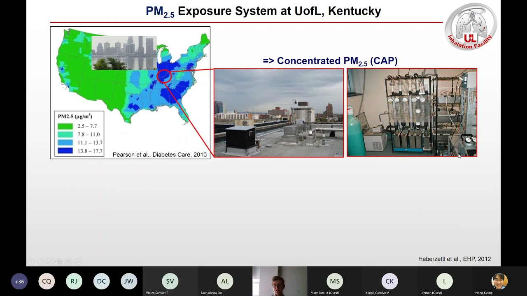The image size is (527, 296).
Task: Advance slide using faint forward arrow control
Action: 40,261
